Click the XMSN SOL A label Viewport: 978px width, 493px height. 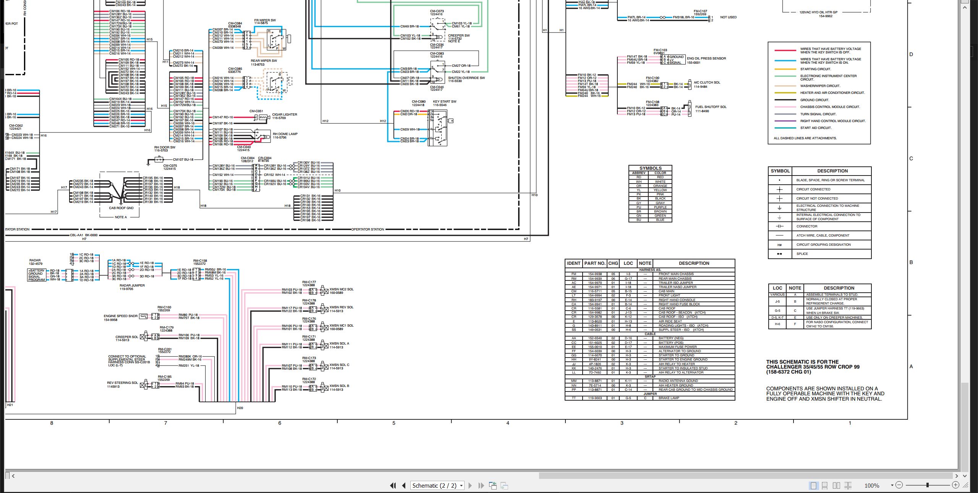point(339,343)
